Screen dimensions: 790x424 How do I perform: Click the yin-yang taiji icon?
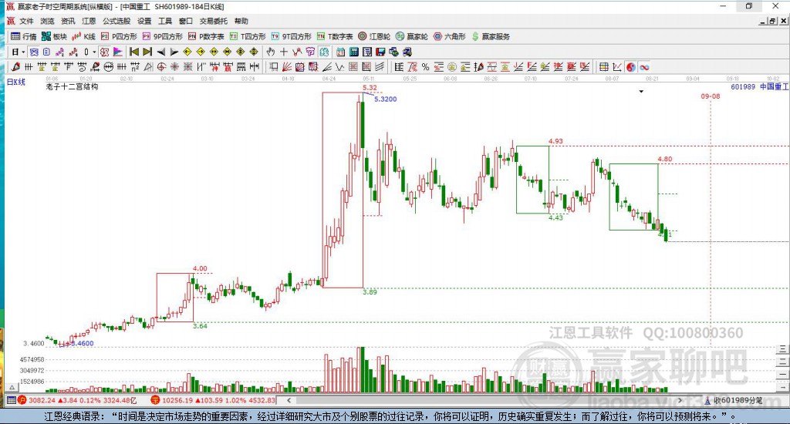pos(631,67)
